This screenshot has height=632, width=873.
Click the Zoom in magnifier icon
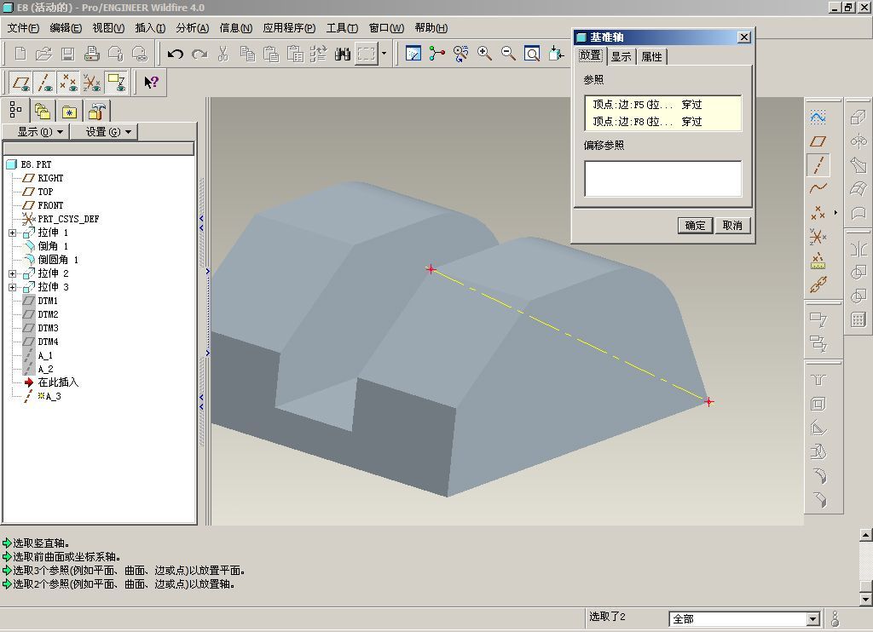tap(484, 54)
